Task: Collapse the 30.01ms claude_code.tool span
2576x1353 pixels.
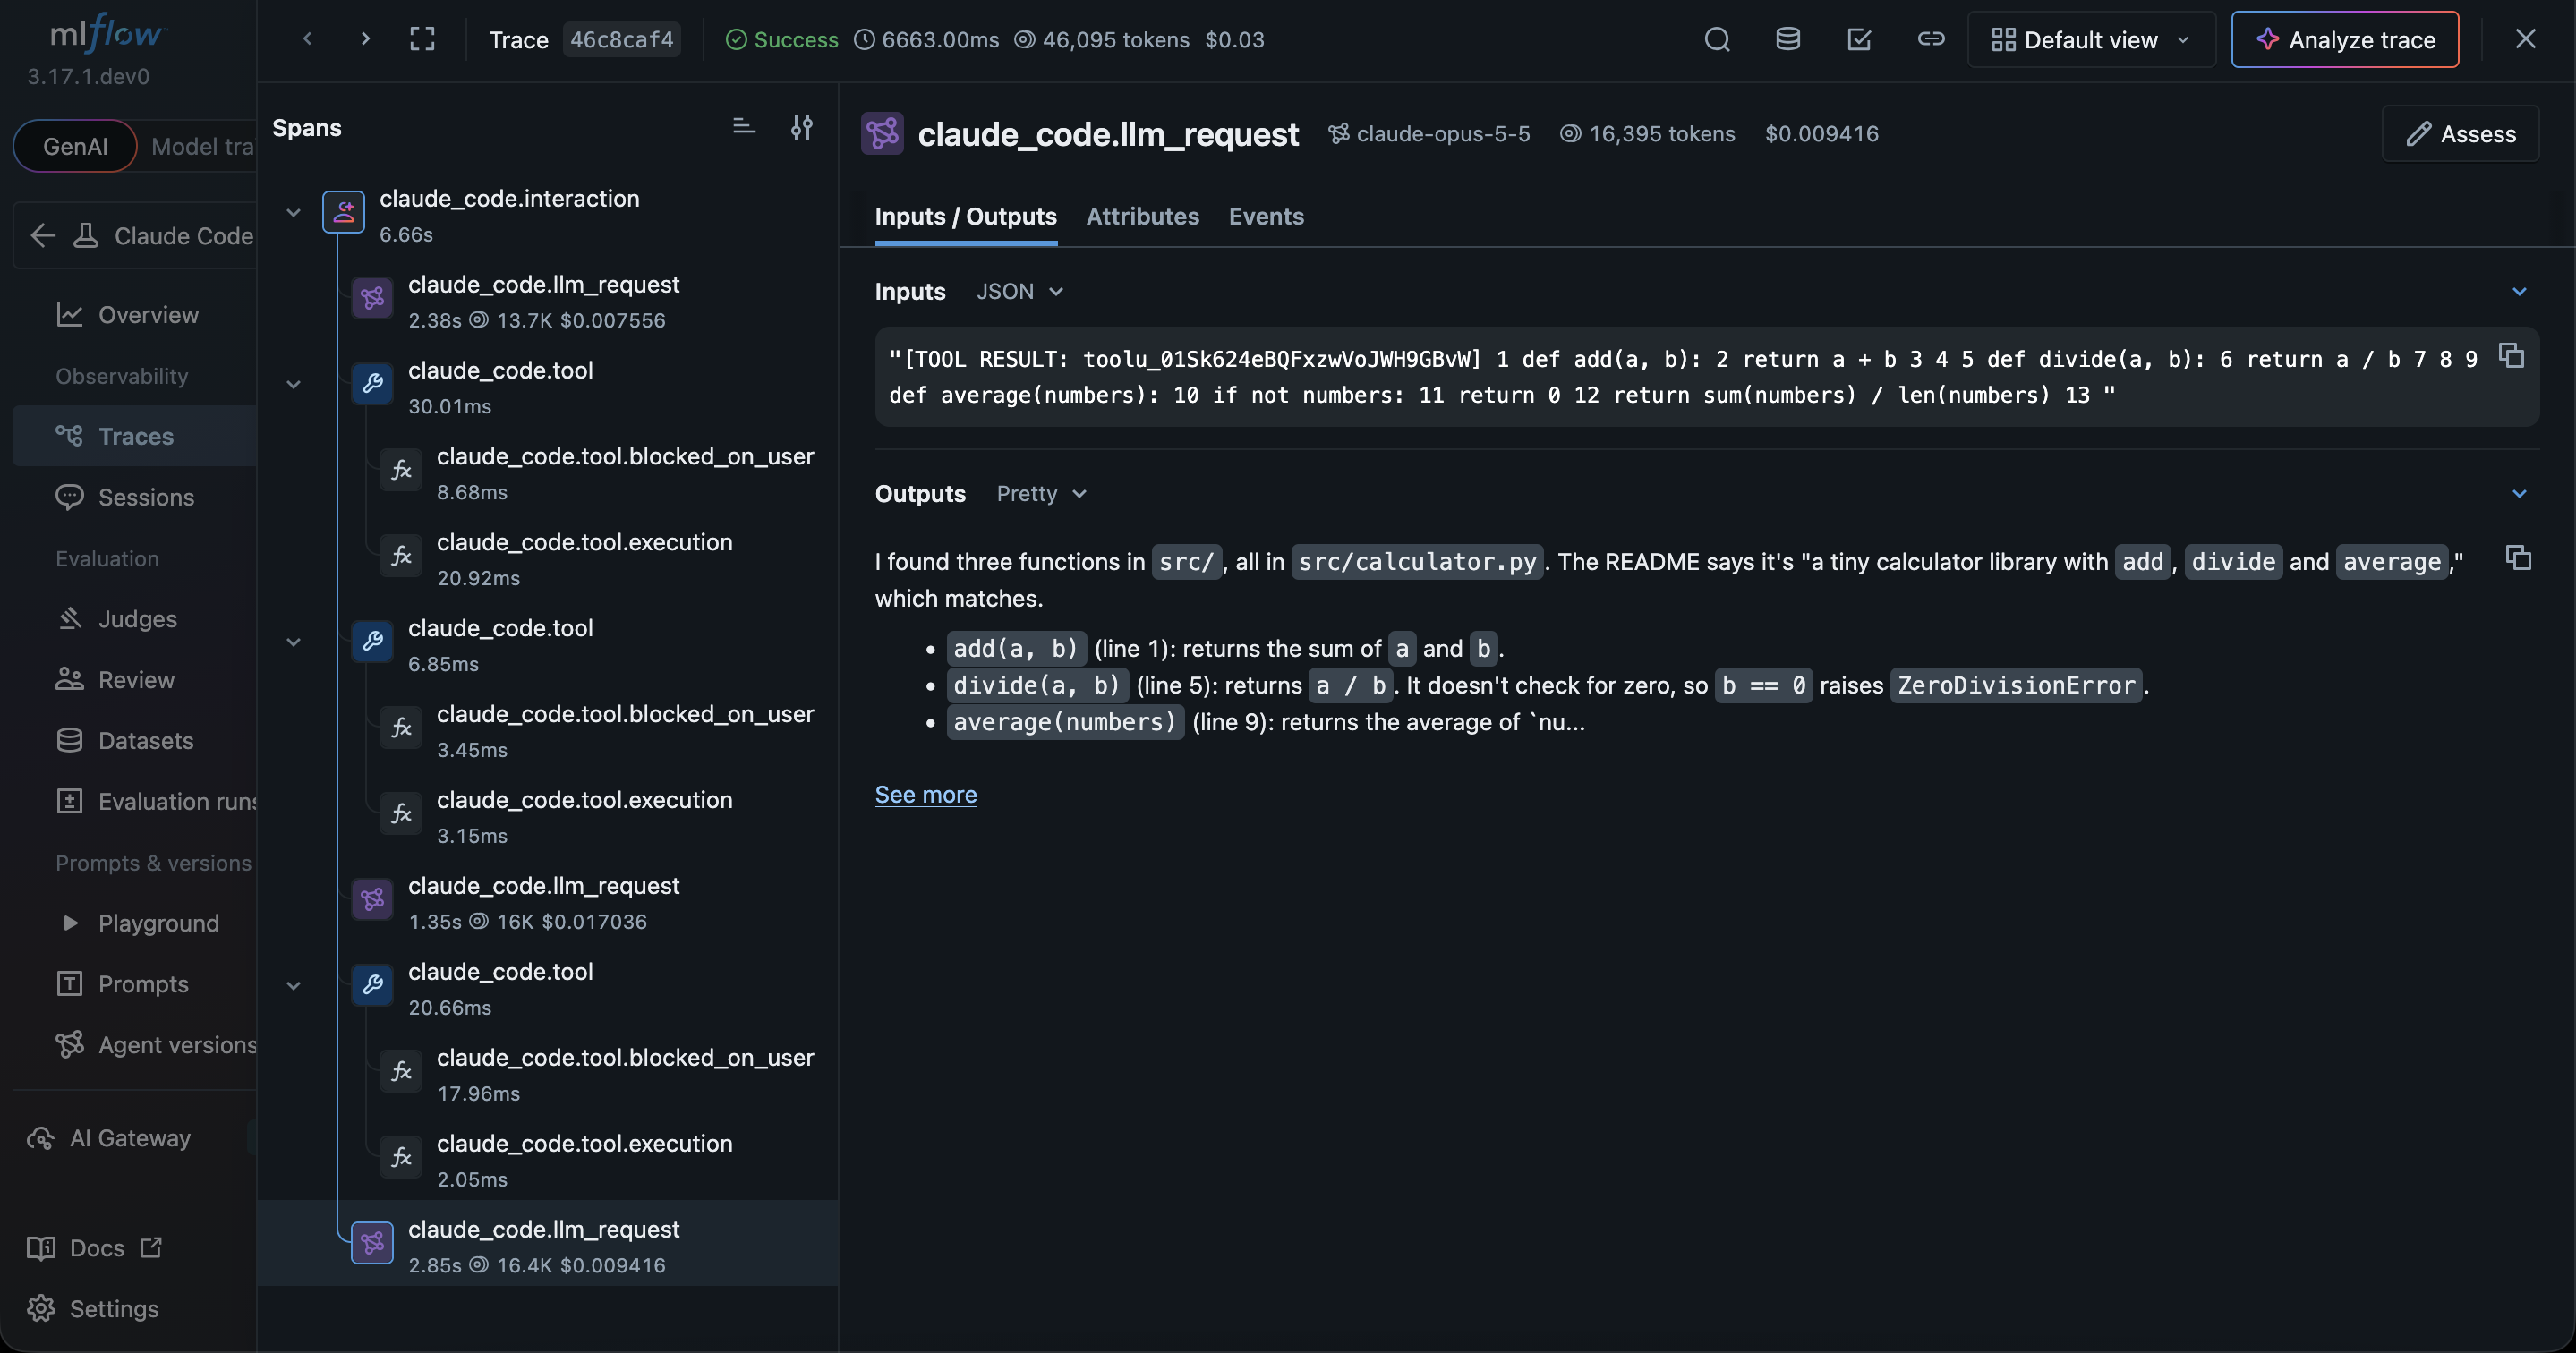Action: click(x=294, y=385)
